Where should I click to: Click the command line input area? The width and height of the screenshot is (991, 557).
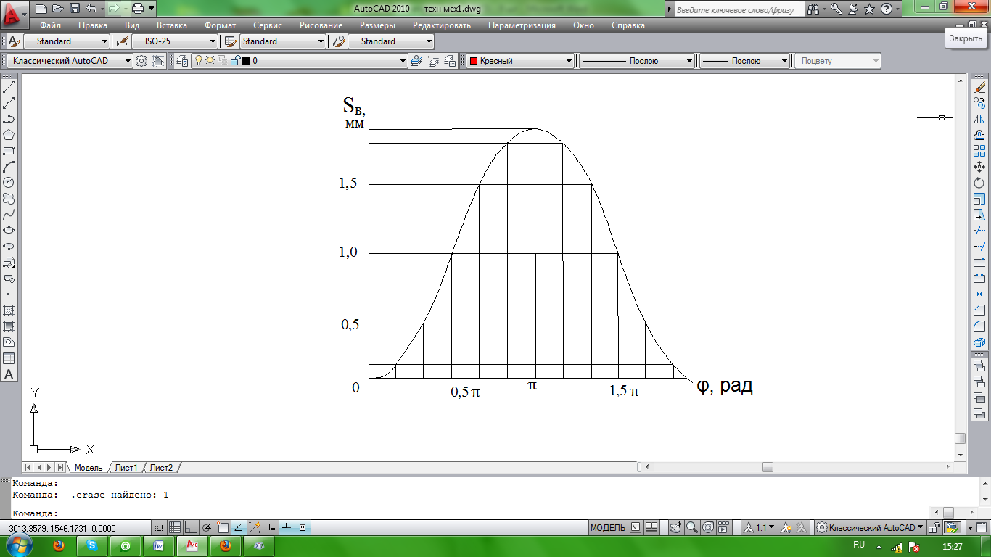(x=472, y=513)
